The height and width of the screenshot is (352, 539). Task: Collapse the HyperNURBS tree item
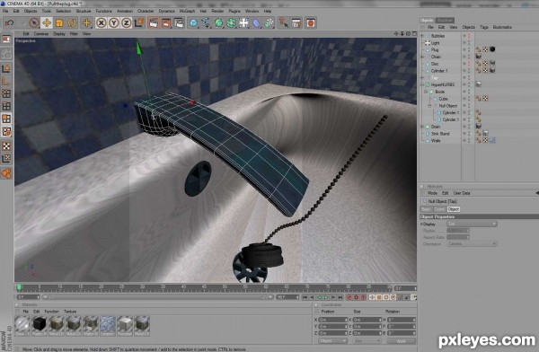point(422,84)
